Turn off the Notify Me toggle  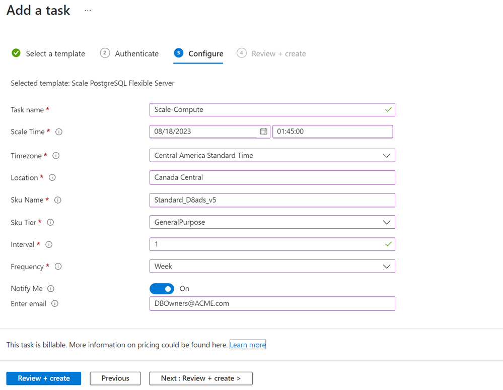[x=162, y=289]
